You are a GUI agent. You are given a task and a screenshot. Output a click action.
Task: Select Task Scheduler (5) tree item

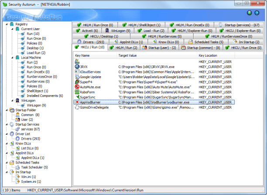coord(34,167)
